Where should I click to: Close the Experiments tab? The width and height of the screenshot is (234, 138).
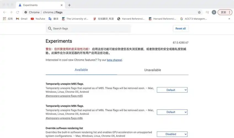pyautogui.click(x=62, y=5)
